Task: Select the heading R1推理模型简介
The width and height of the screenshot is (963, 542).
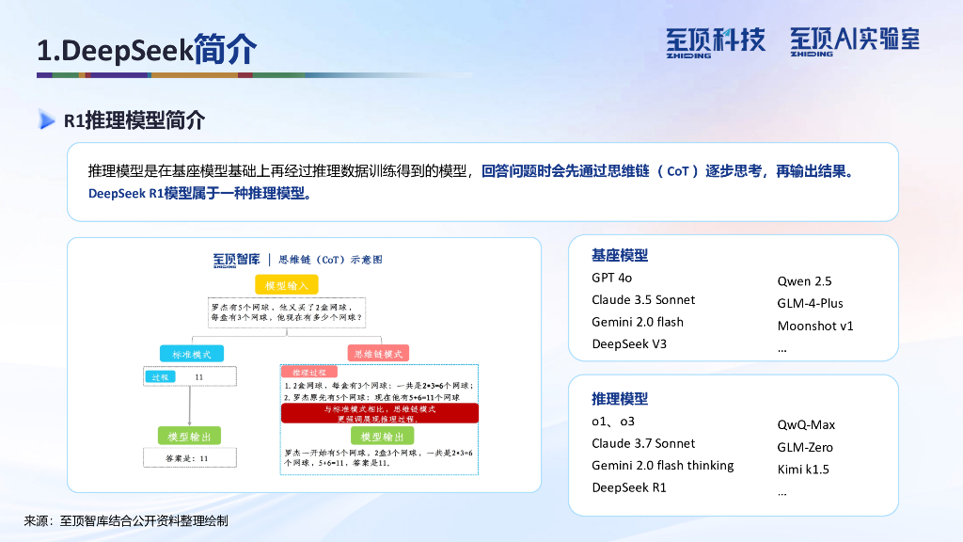Action: pos(134,120)
